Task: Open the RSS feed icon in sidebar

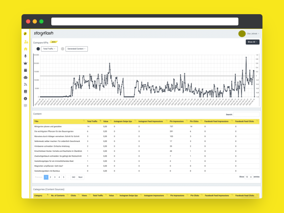Action: pos(25,84)
